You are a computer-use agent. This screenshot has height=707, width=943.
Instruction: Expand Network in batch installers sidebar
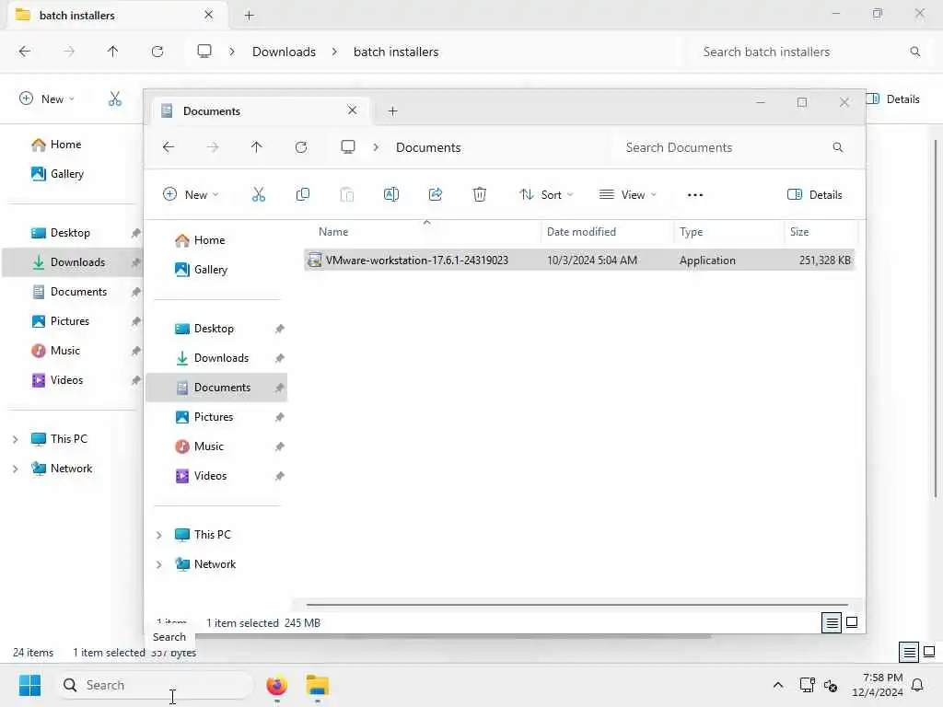tap(15, 469)
